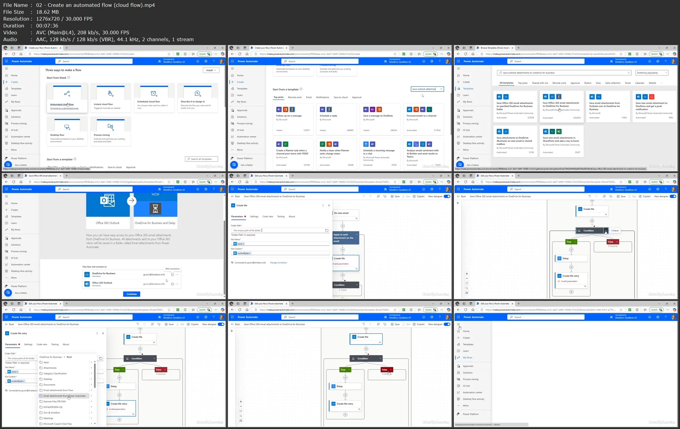Screen dimensions: 680x429
Task: Click the Continue button
Action: click(x=131, y=294)
